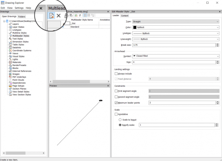
Task: Click the PDF Underlays icon
Action: tap(10, 77)
